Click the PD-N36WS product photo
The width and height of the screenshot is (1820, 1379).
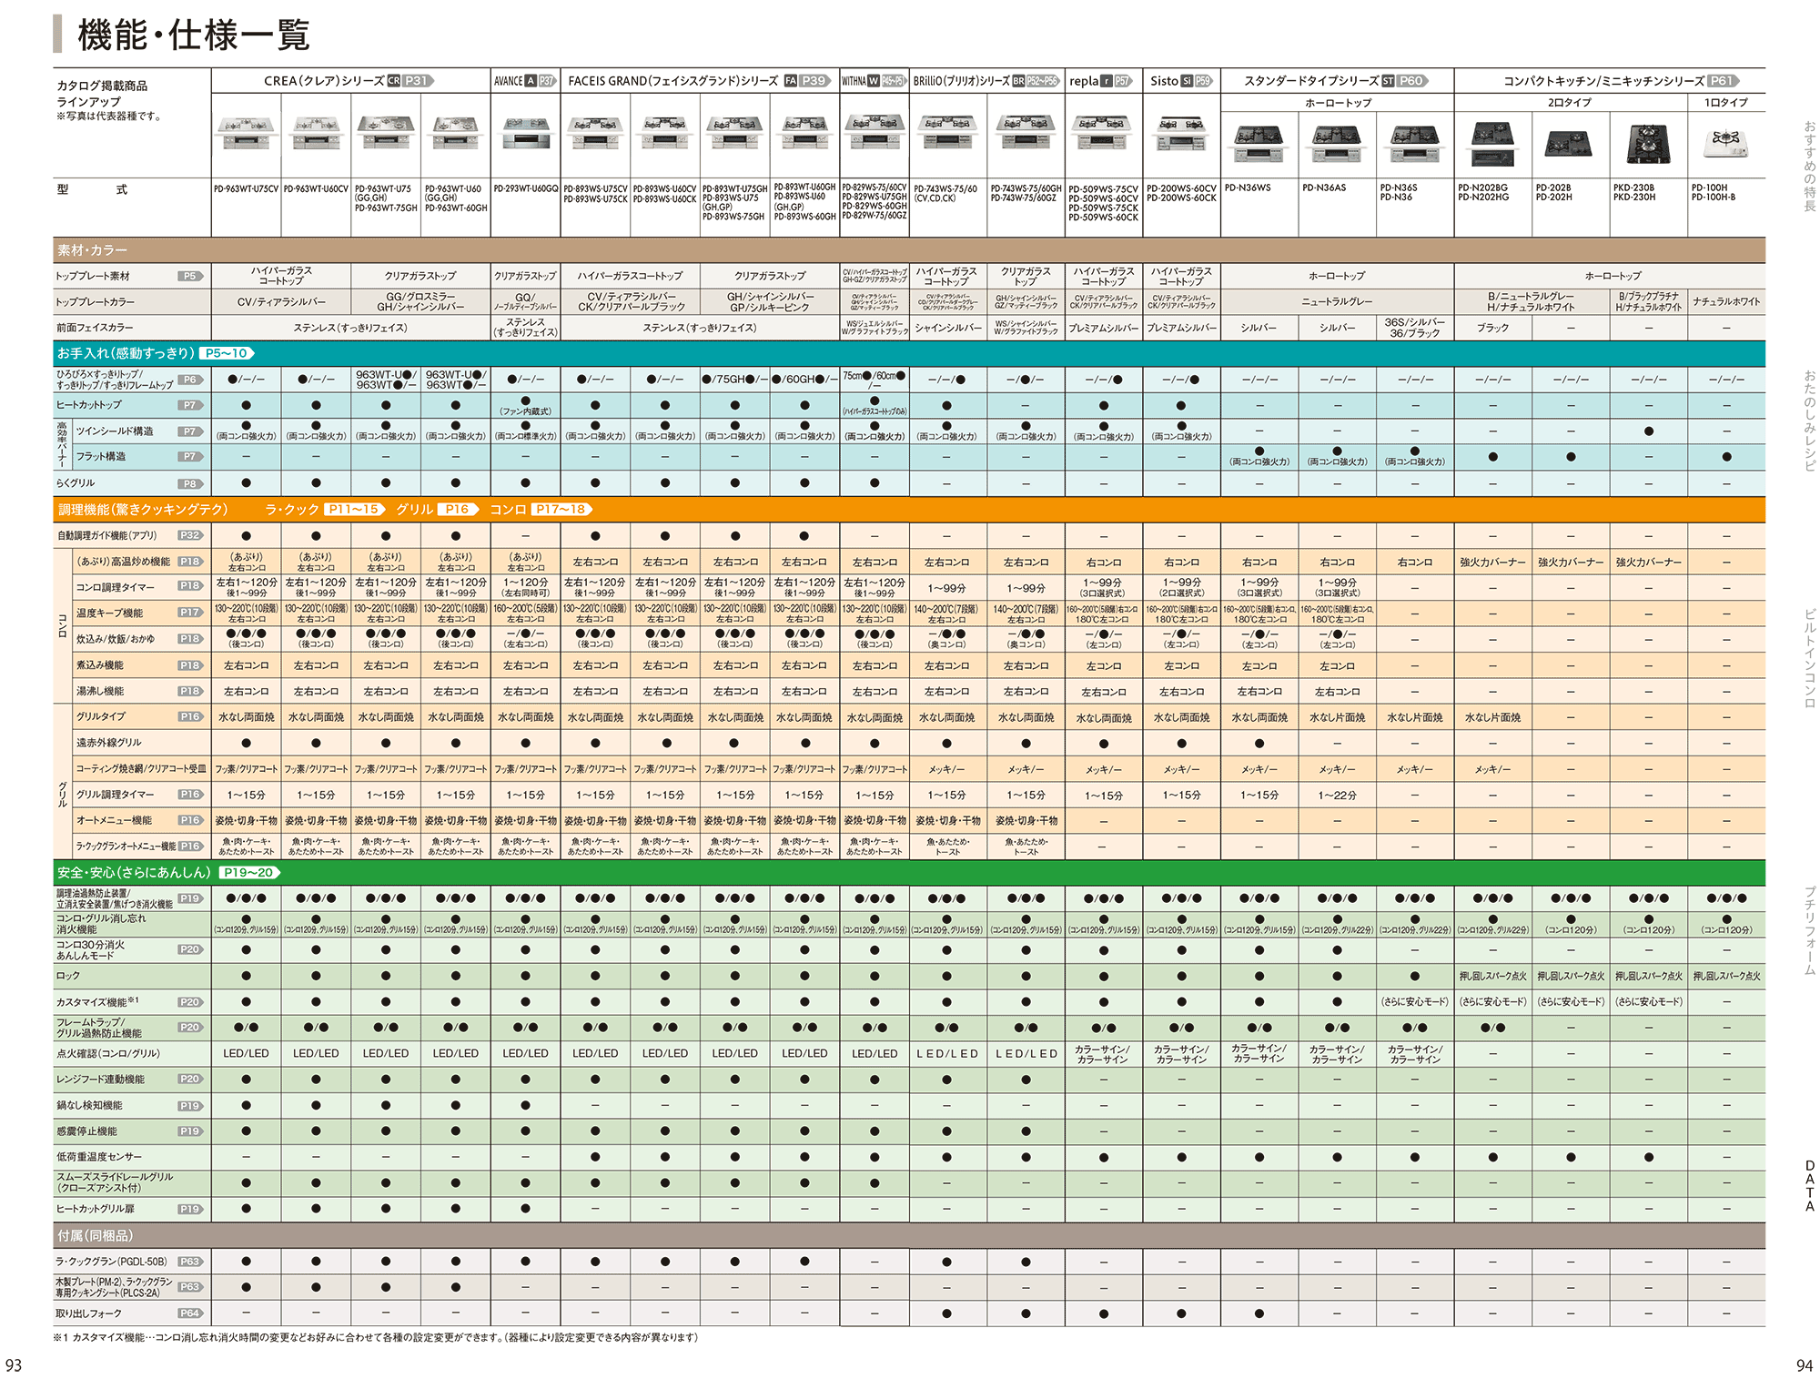click(x=1259, y=143)
